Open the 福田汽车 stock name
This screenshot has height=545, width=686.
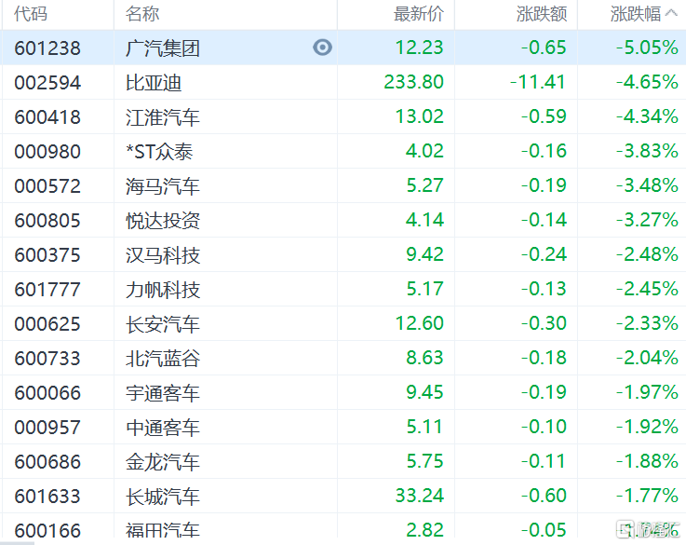click(163, 530)
